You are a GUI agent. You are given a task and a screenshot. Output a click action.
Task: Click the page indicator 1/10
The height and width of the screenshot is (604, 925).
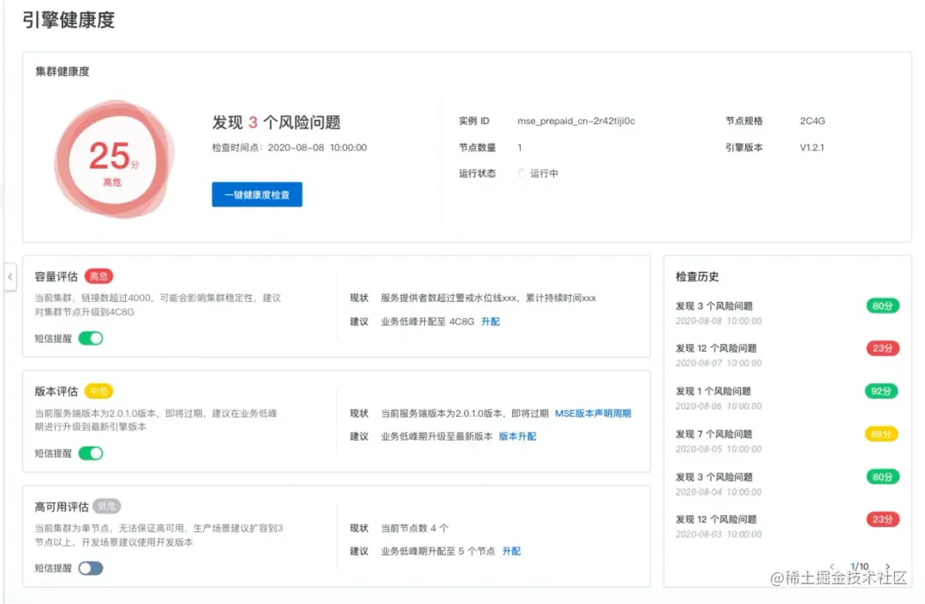coord(860,566)
